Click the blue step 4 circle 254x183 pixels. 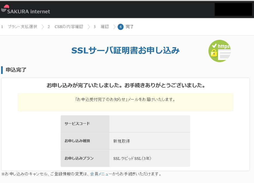(x=121, y=27)
